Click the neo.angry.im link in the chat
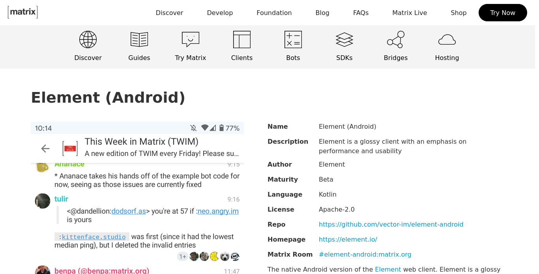 (218, 211)
